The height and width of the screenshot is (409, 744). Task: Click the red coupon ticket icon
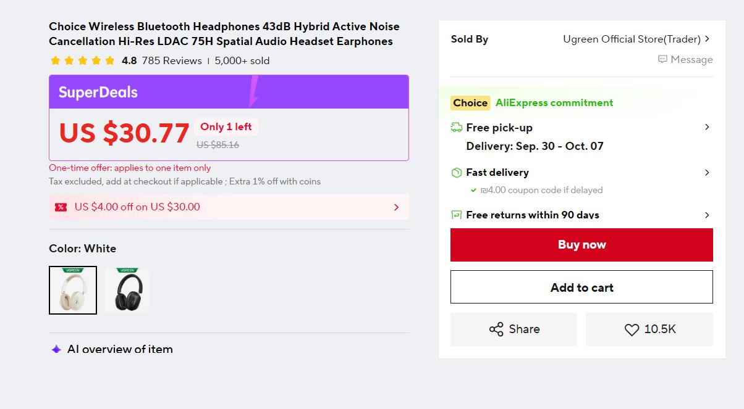tap(61, 207)
